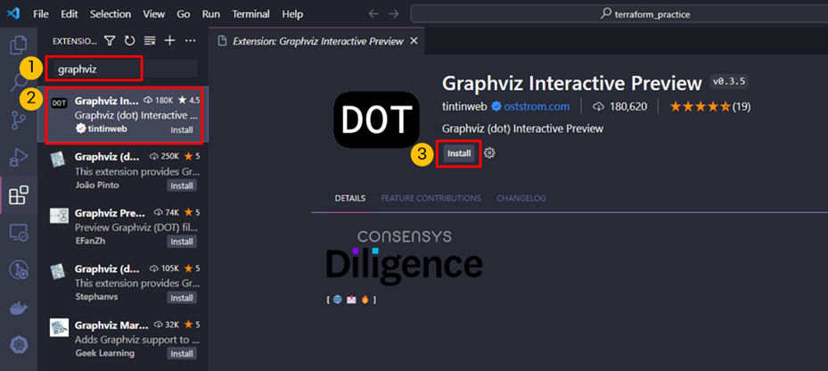Switch to the CHANGELOG tab
The width and height of the screenshot is (828, 371).
point(521,198)
